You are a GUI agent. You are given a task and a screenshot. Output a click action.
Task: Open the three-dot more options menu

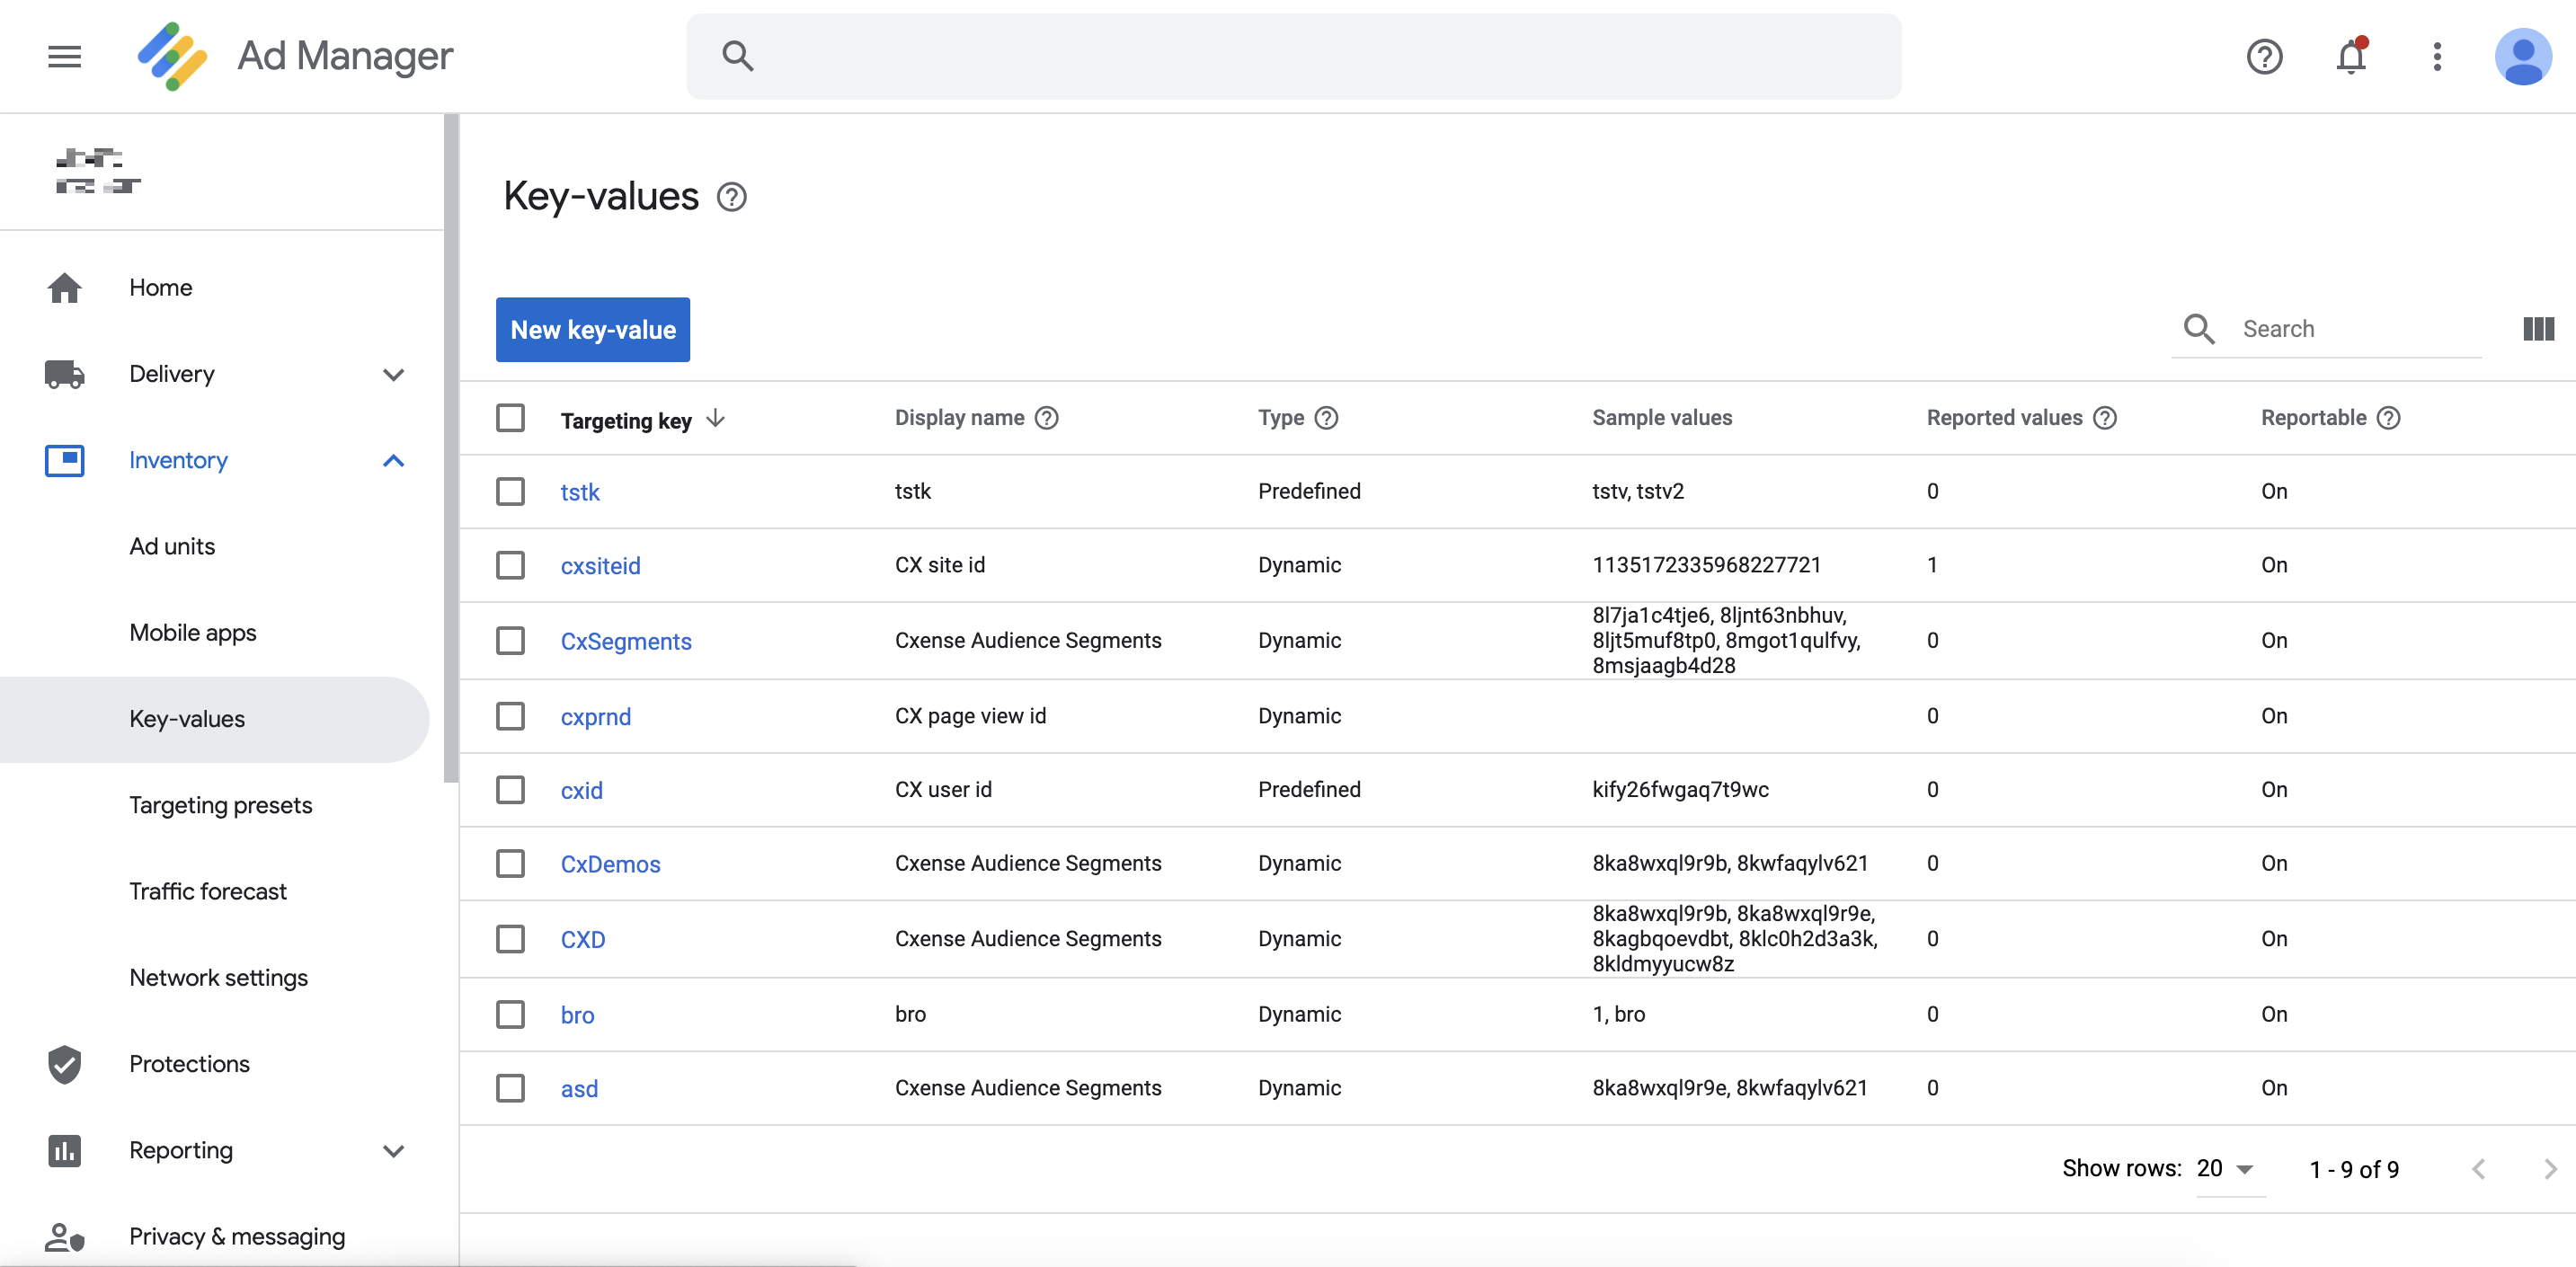click(2437, 57)
